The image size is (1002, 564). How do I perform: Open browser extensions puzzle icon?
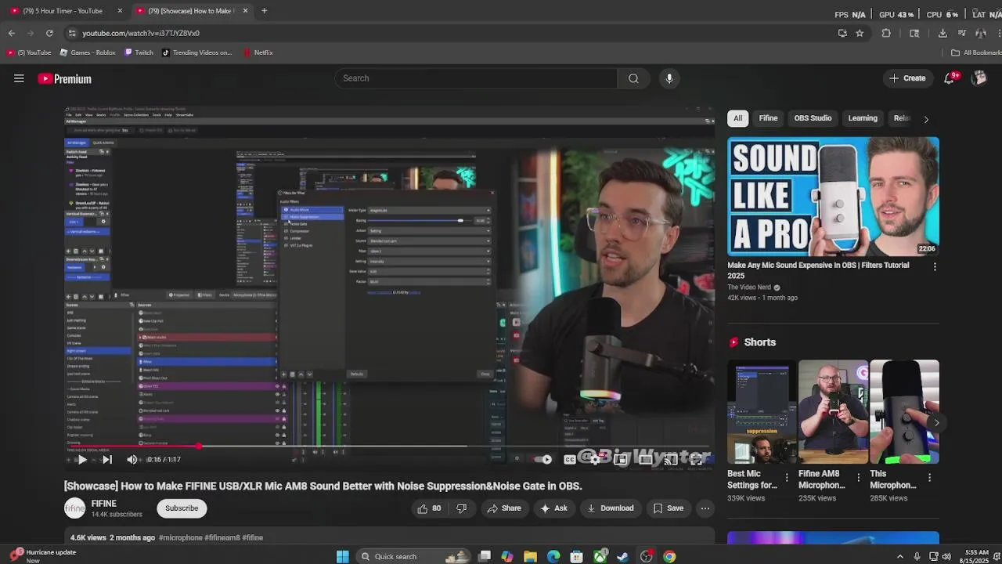pyautogui.click(x=886, y=33)
